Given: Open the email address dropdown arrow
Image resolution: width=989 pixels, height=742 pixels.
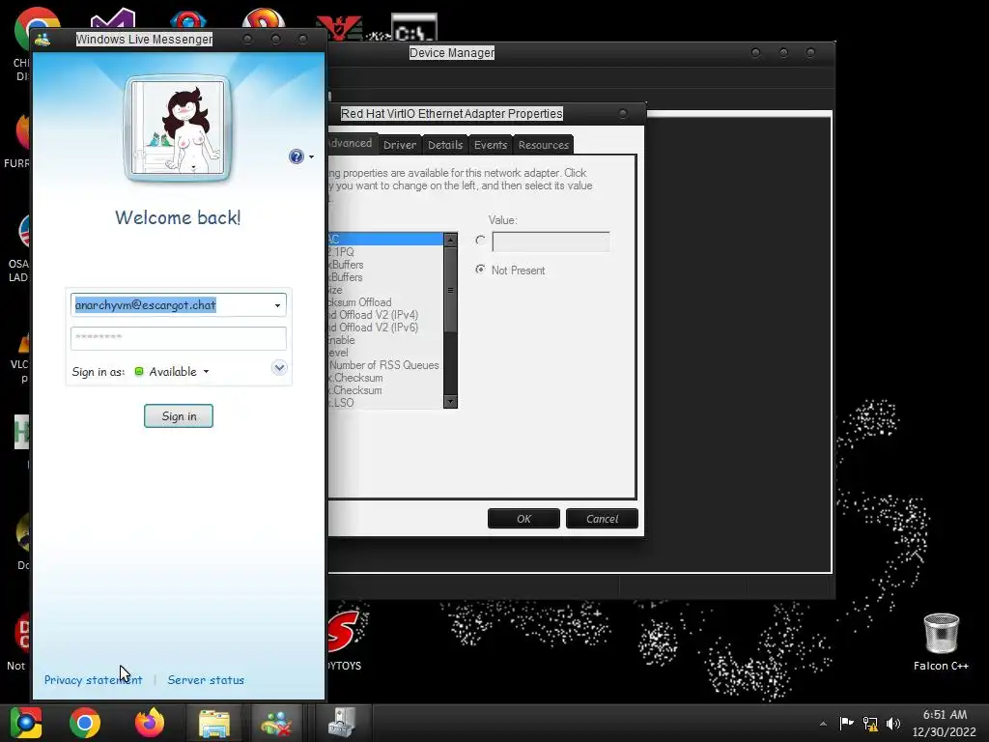Looking at the screenshot, I should 277,305.
